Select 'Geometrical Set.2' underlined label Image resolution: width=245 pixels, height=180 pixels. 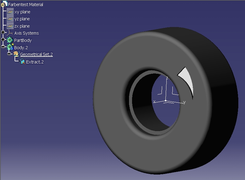click(36, 54)
